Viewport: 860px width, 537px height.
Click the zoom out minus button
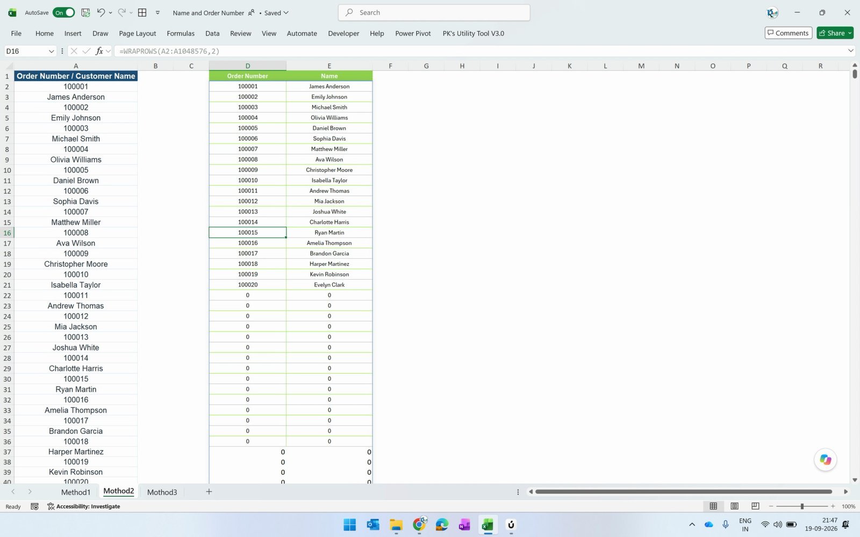tap(771, 506)
